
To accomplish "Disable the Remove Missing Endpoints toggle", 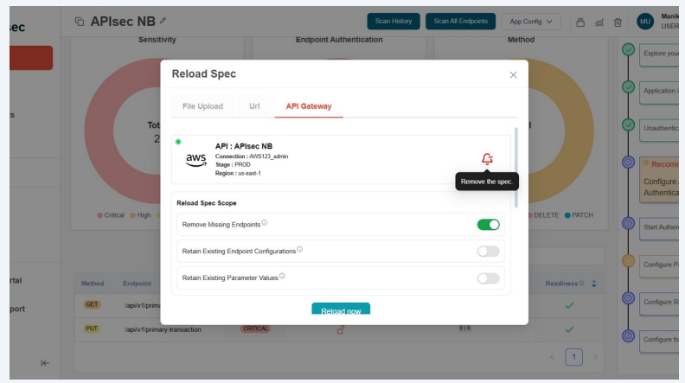I will (488, 225).
